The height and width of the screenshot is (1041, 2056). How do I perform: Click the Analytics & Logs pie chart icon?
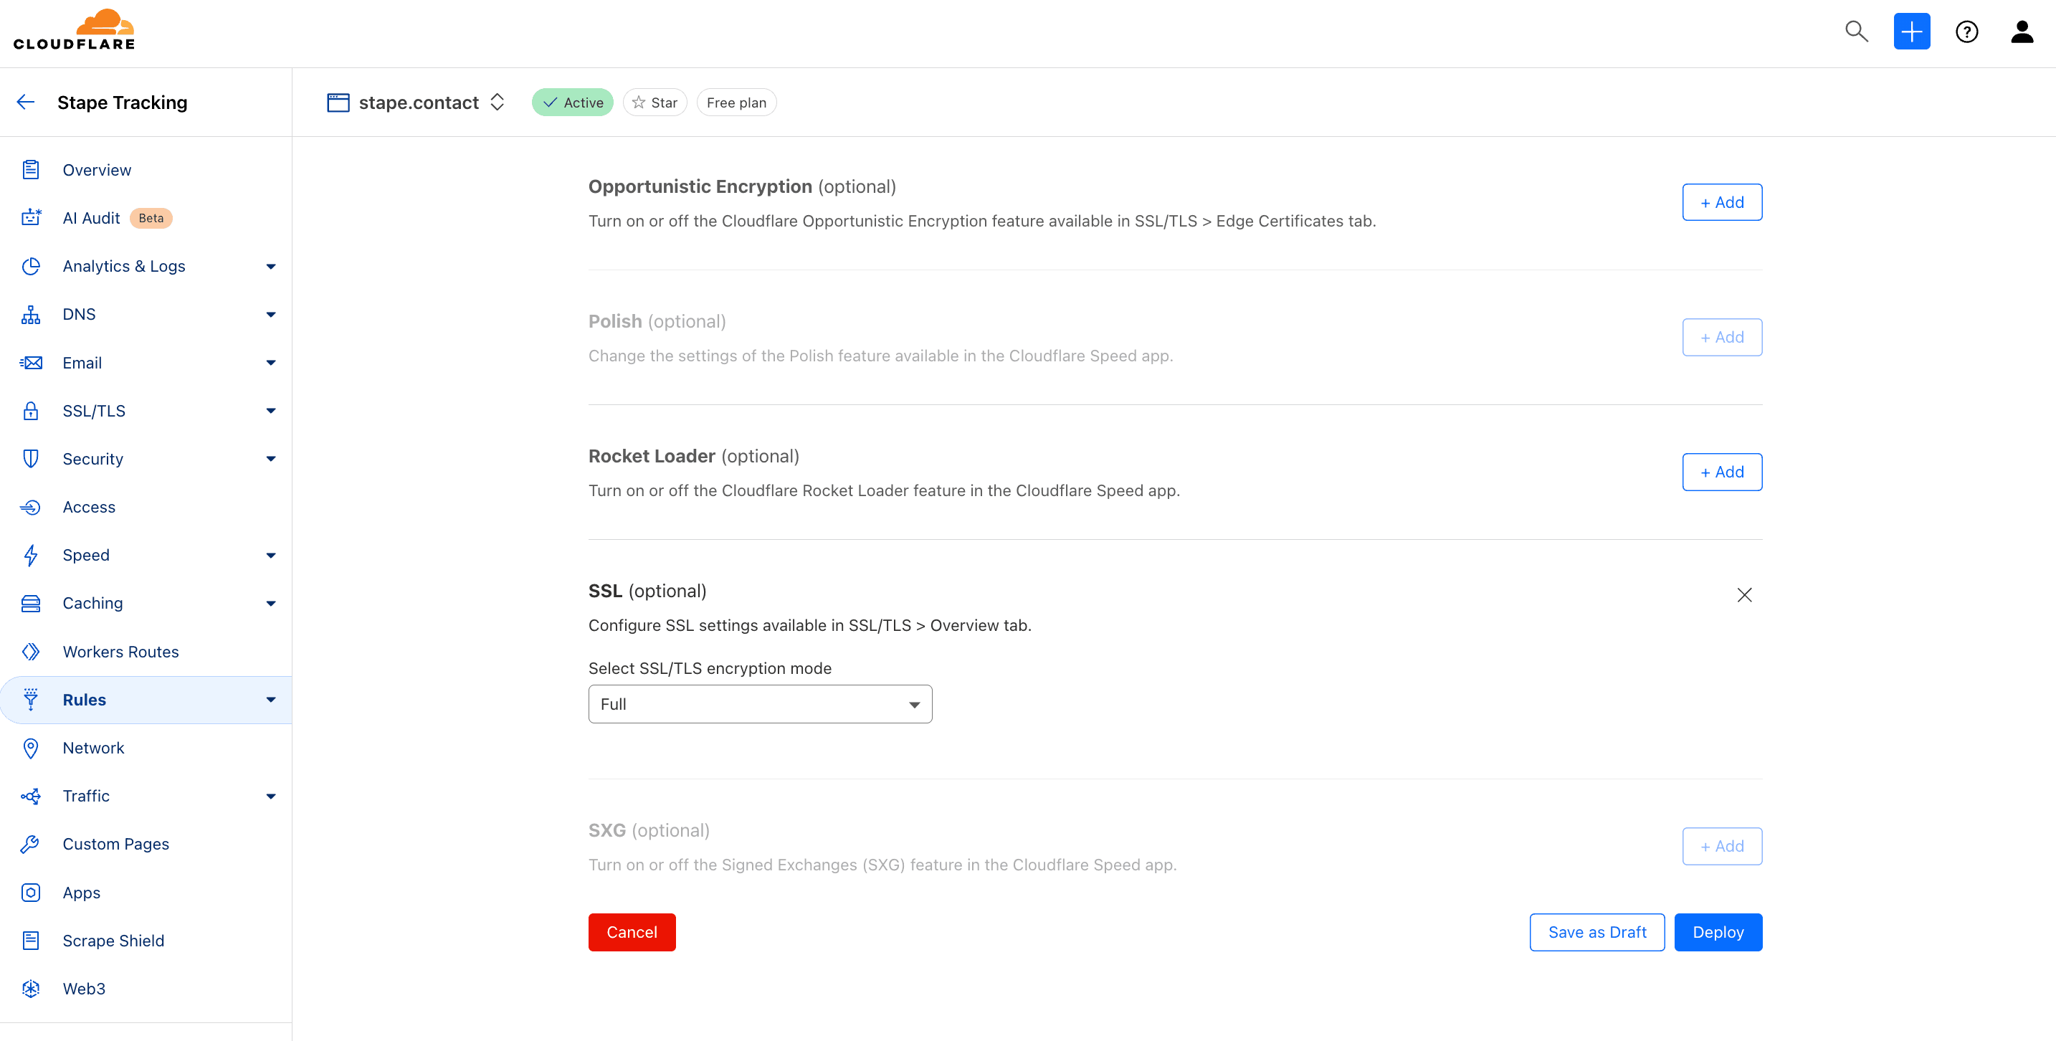coord(31,266)
